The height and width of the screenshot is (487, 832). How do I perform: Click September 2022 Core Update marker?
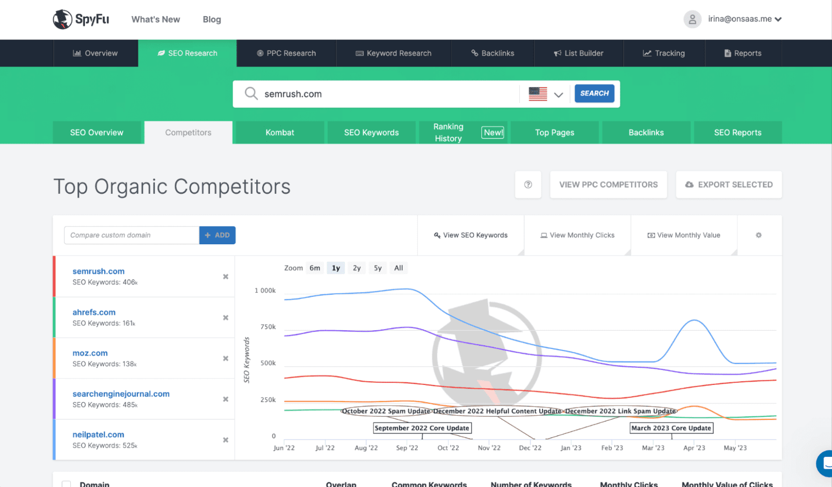click(x=422, y=428)
